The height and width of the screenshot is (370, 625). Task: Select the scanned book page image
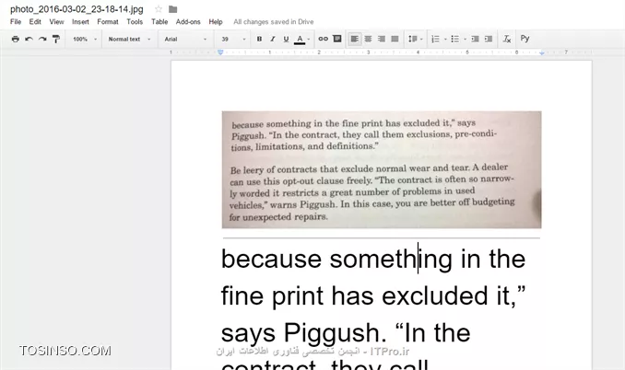tap(382, 170)
